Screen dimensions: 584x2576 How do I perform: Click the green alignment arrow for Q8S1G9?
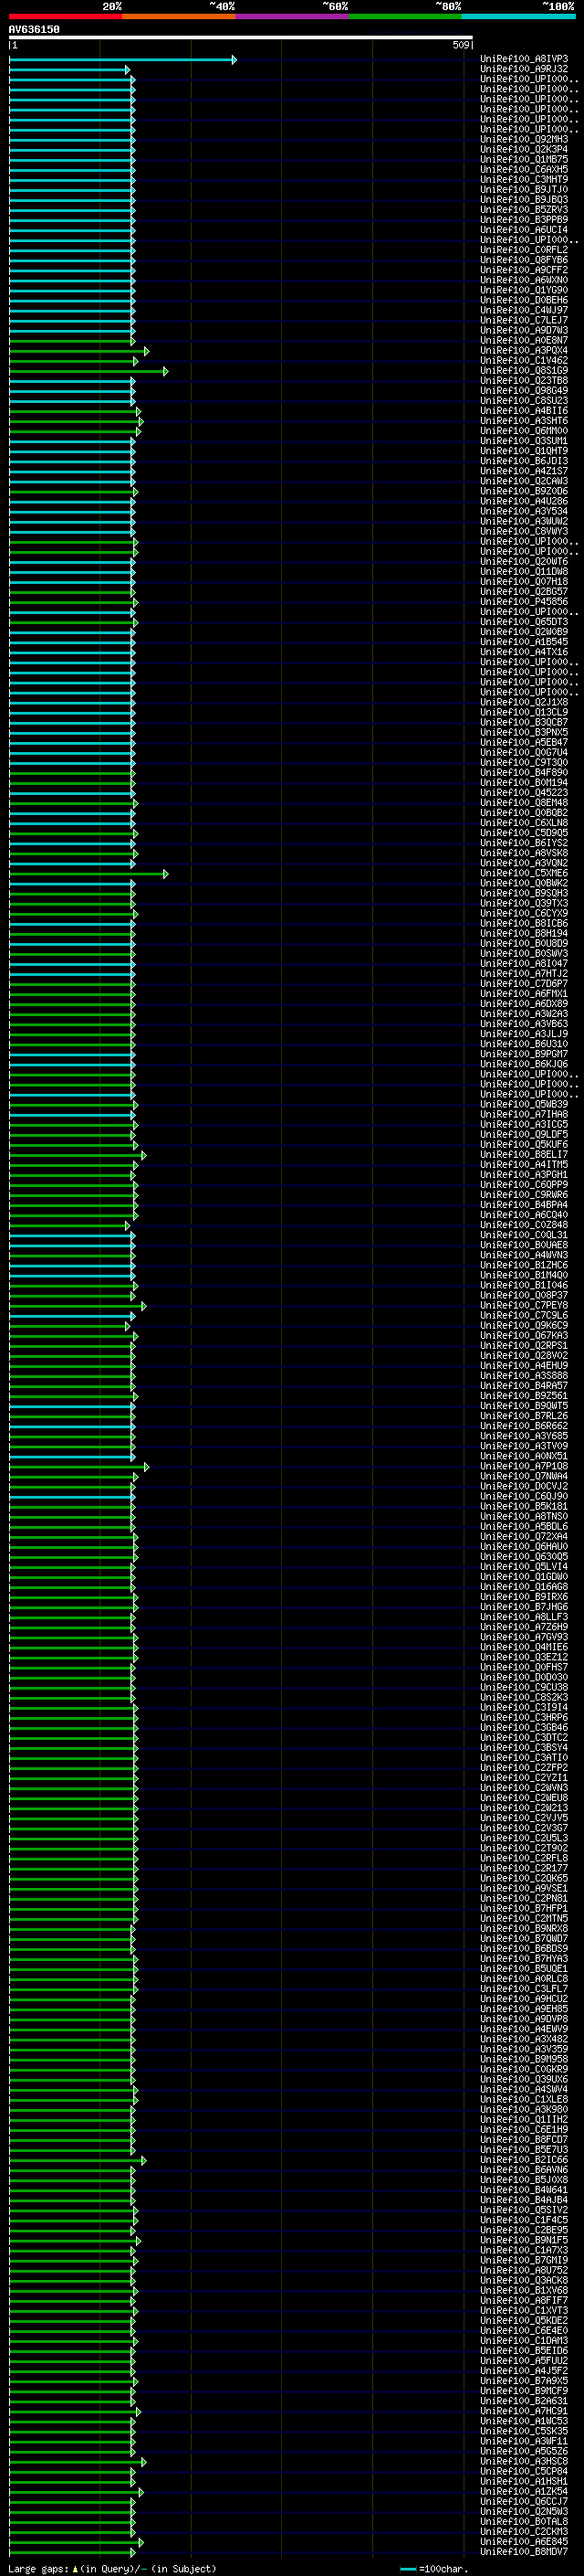click(89, 371)
